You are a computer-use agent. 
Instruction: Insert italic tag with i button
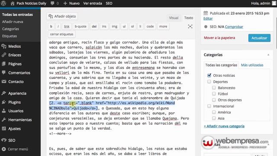click(x=58, y=26)
